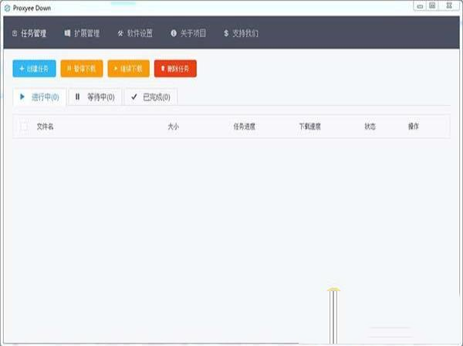The image size is (463, 346).
Task: Open the 任务管理 task management menu
Action: click(x=30, y=34)
